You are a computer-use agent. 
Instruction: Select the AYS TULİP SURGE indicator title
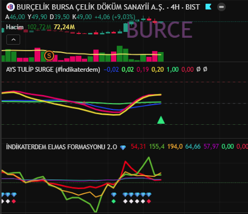point(53,70)
